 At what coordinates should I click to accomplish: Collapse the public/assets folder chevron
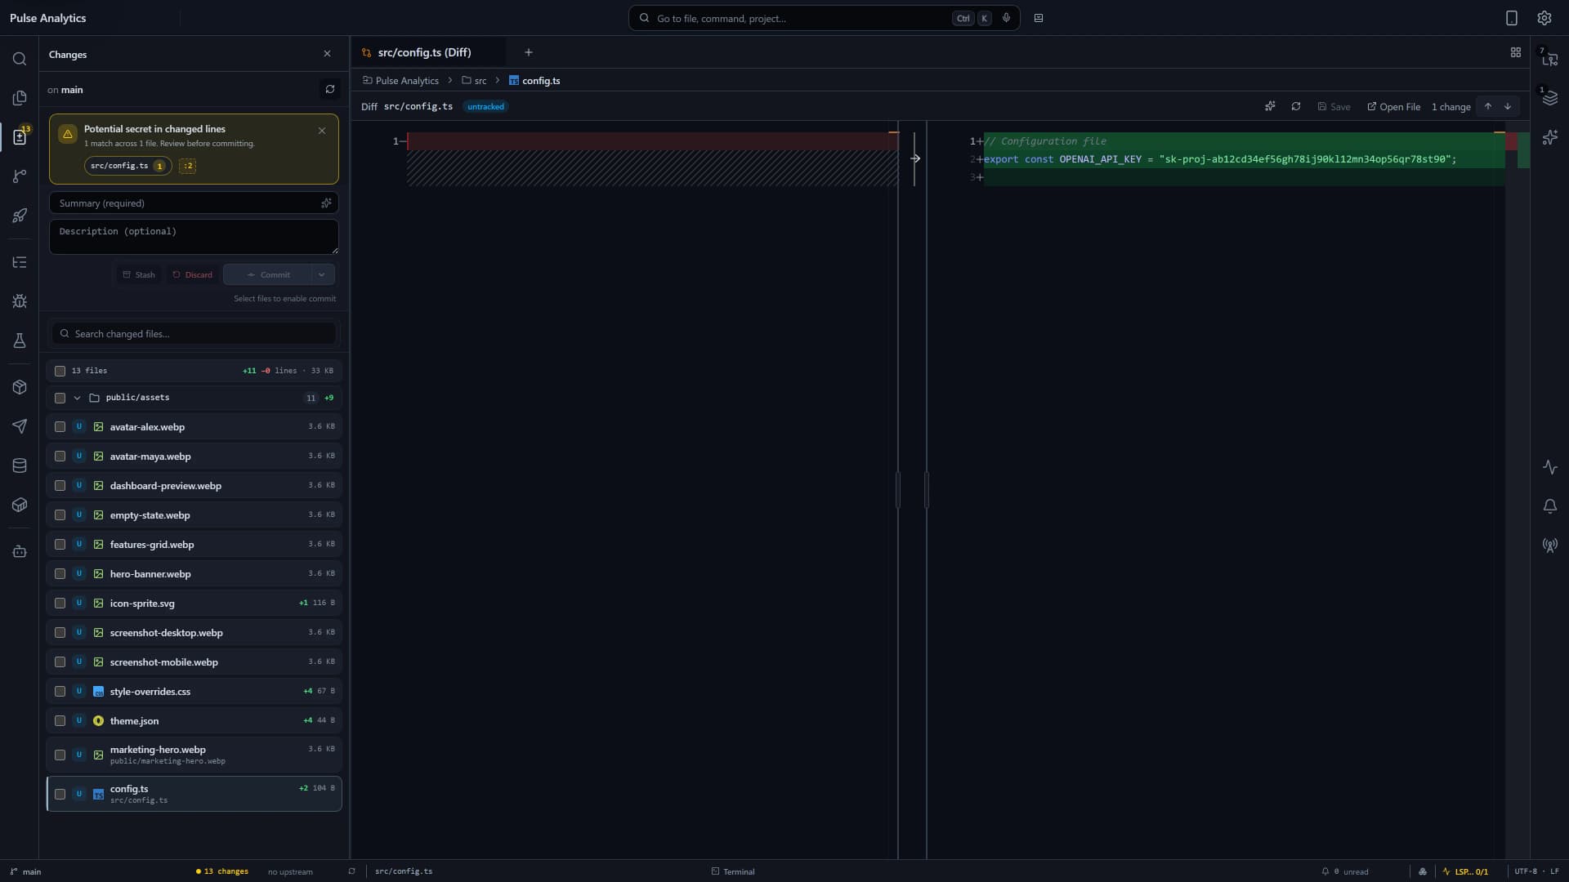77,398
